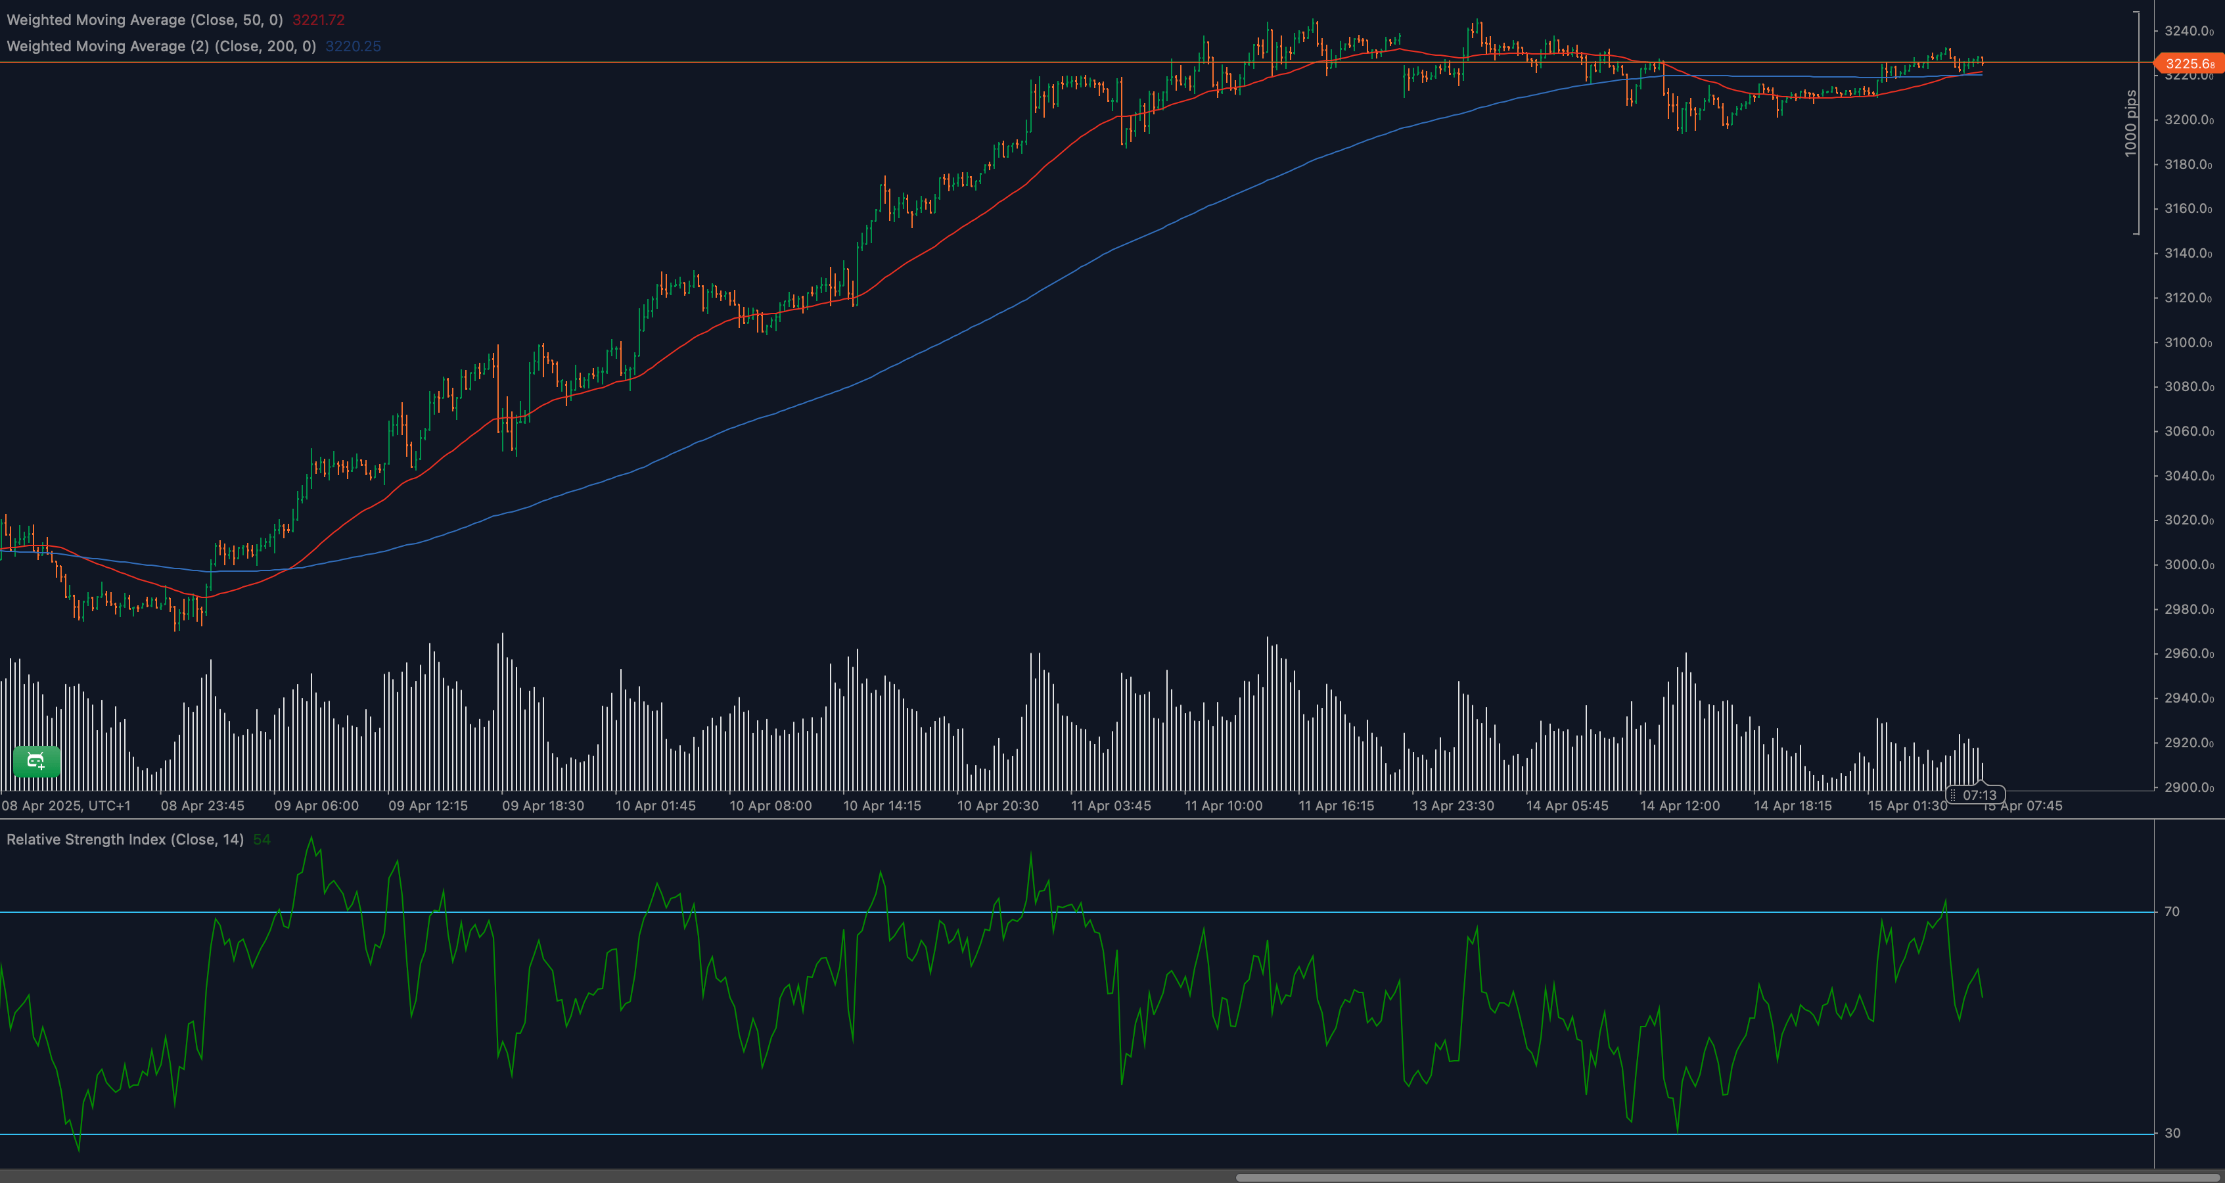Click the 08 Apr 23:45 time label
The height and width of the screenshot is (1183, 2225).
click(x=202, y=805)
